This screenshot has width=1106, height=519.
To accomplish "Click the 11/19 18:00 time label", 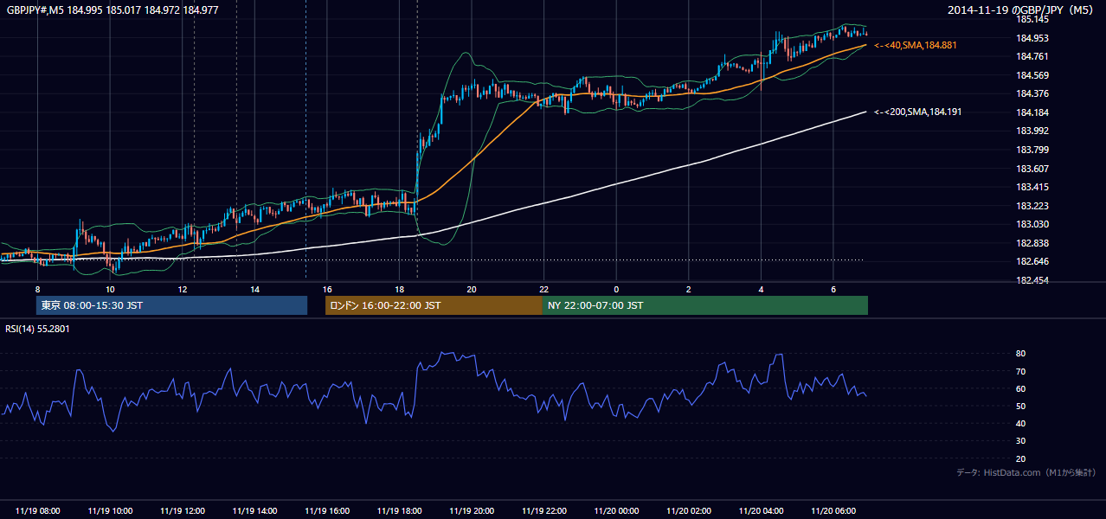I will pos(400,511).
